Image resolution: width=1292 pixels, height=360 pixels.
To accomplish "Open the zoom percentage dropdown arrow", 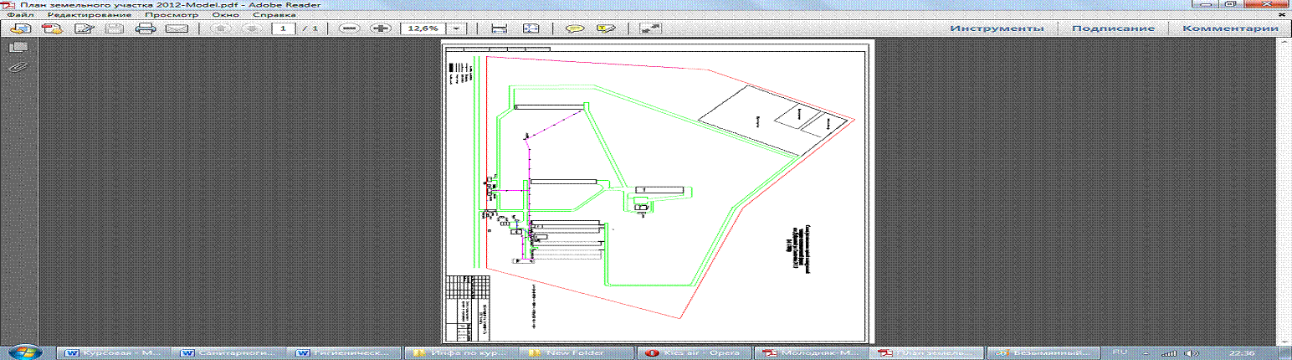I will (x=457, y=28).
